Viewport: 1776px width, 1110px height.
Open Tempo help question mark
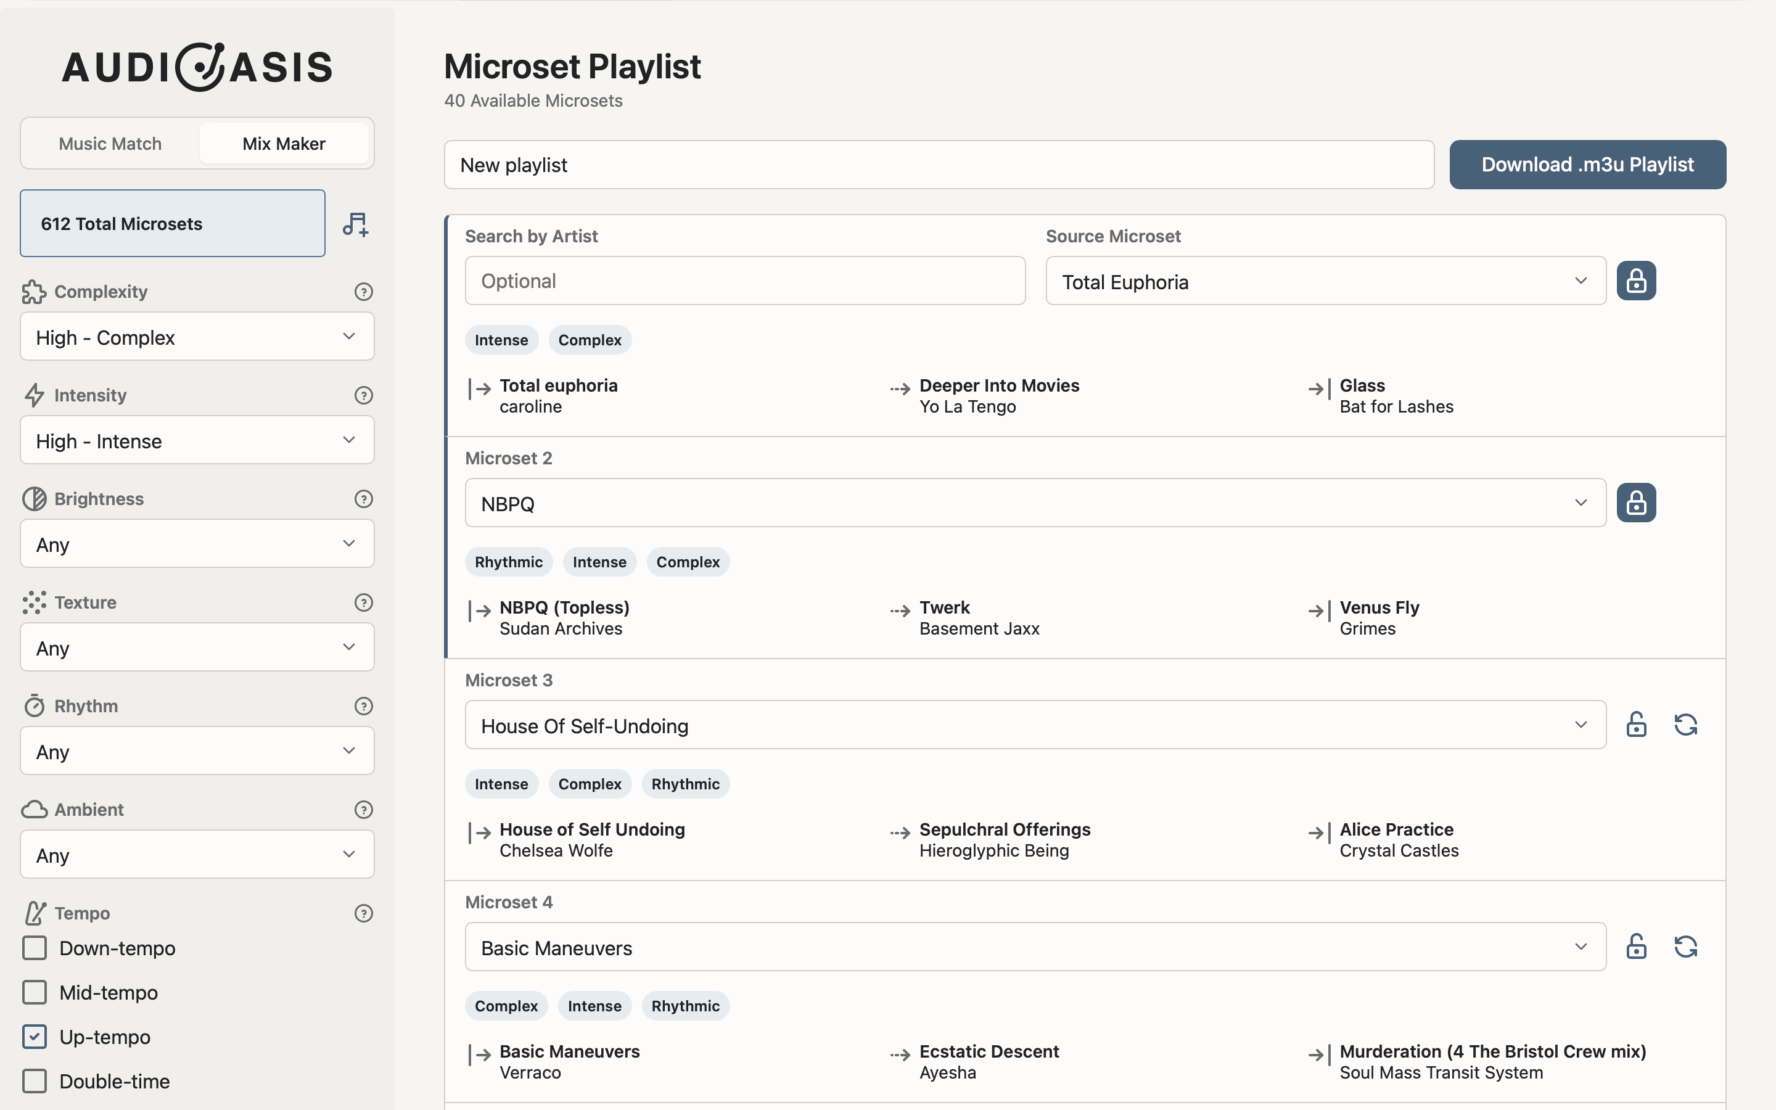363,913
